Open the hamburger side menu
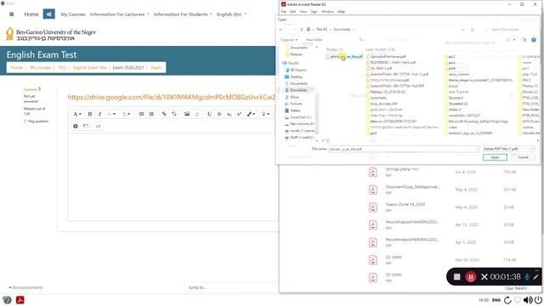 (11, 14)
